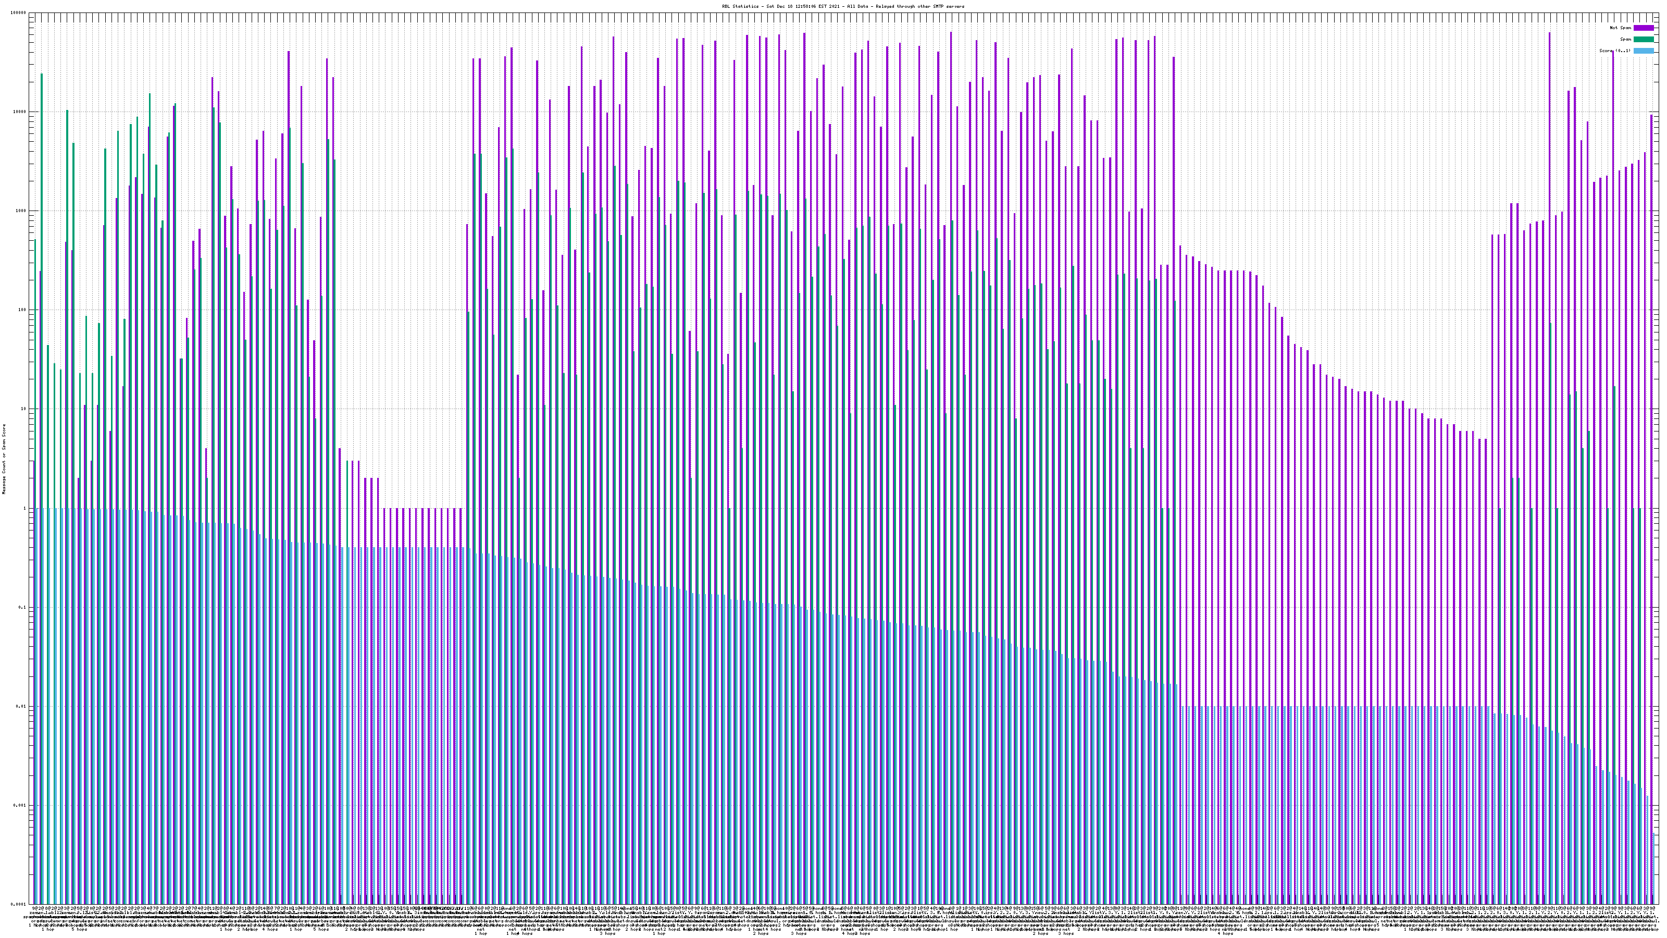Click the 0.01 y-axis tick label
This screenshot has height=938, width=1667.
[x=21, y=706]
